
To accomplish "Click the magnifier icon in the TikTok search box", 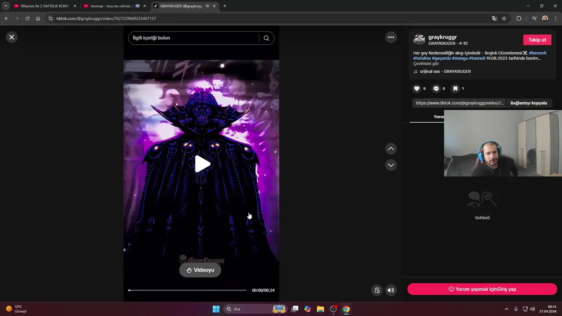I will coord(267,38).
